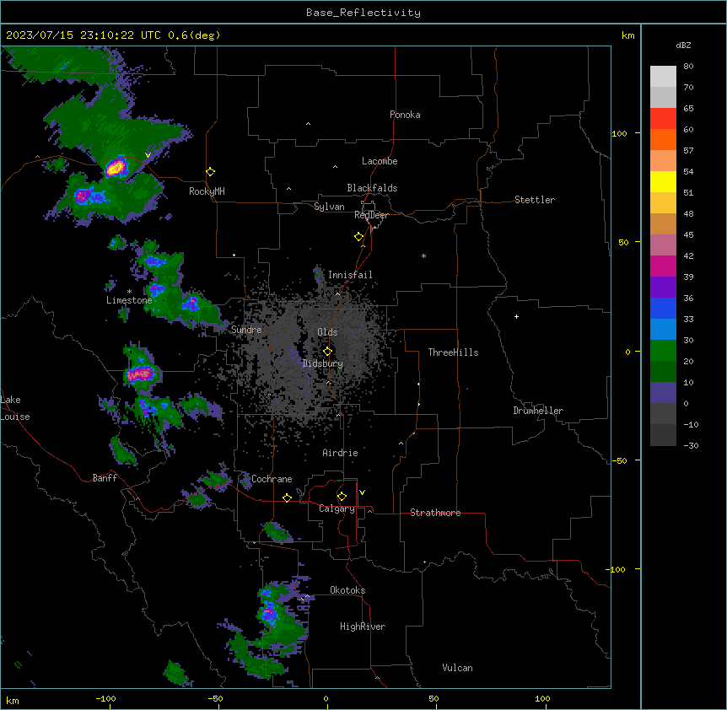727x710 pixels.
Task: Select the Innisfail label
Action: (x=350, y=275)
